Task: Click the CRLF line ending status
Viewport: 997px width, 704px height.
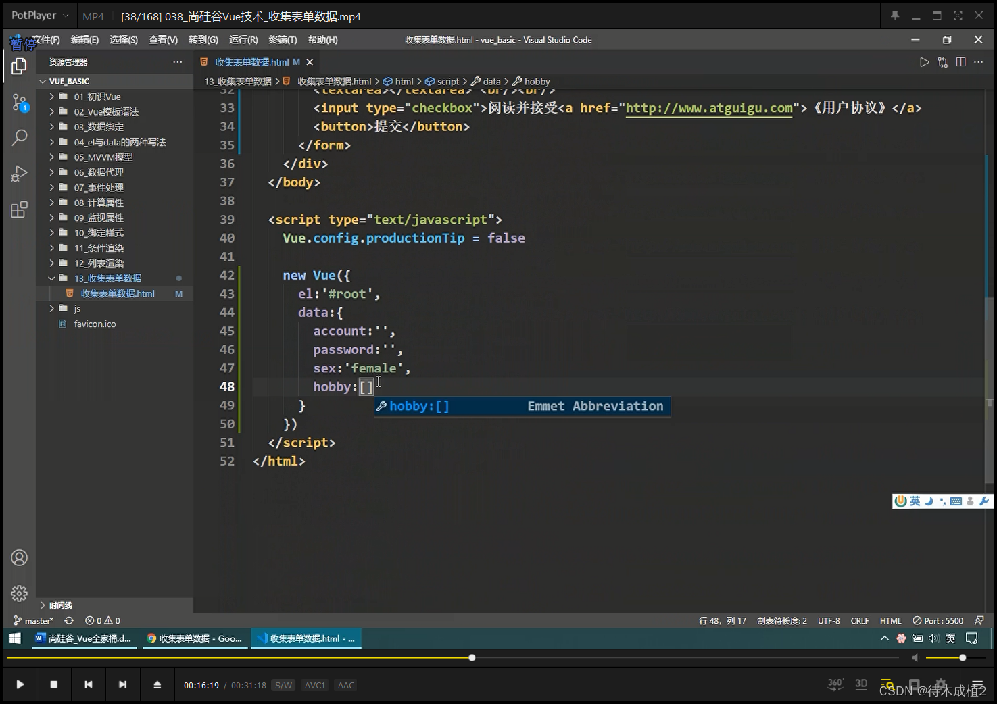Action: 860,620
